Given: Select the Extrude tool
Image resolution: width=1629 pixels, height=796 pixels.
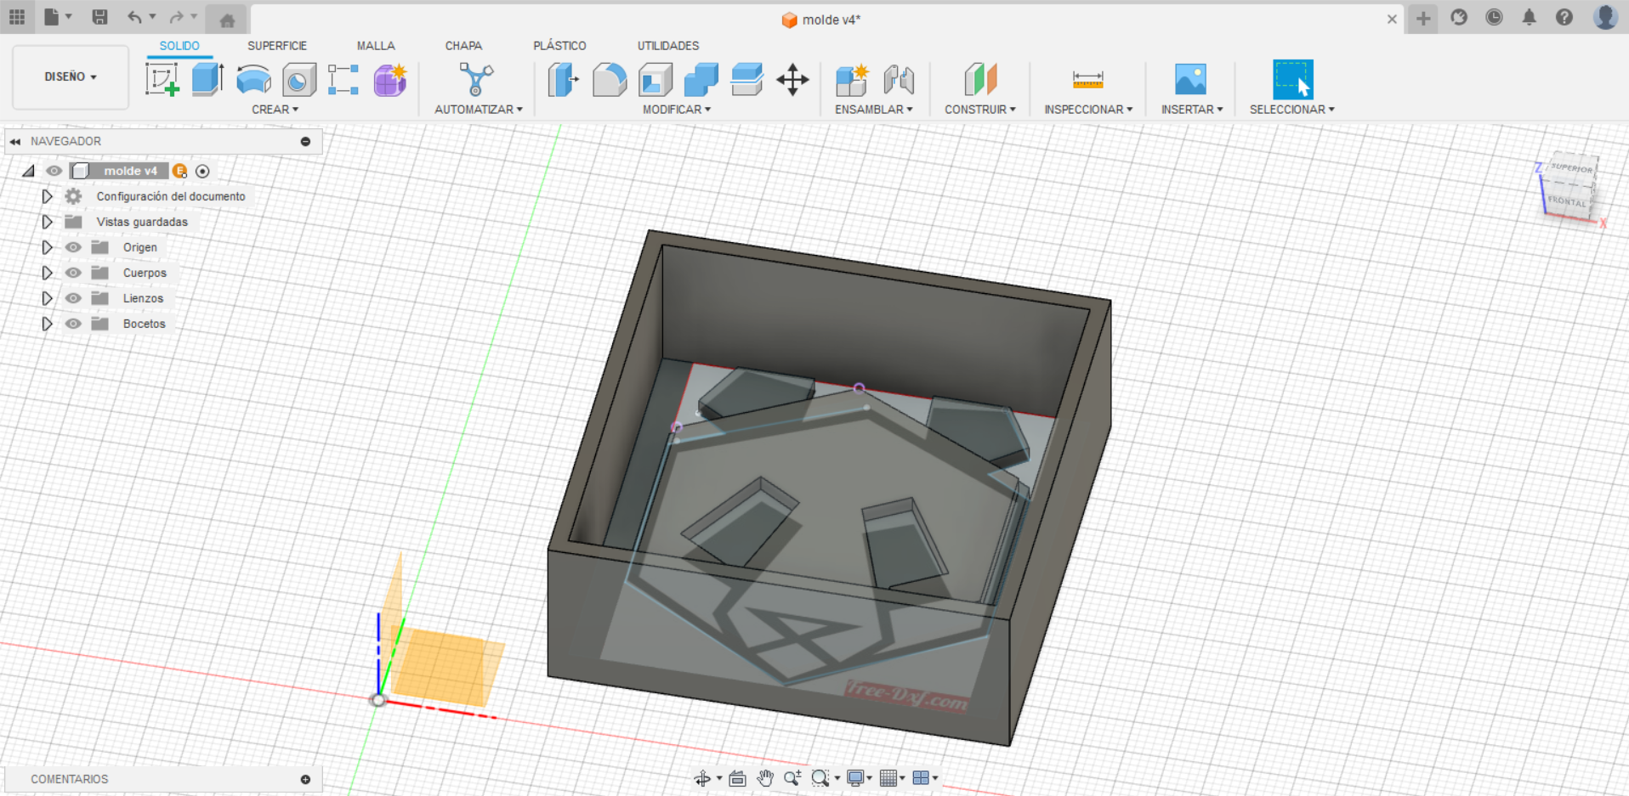Looking at the screenshot, I should pos(207,80).
